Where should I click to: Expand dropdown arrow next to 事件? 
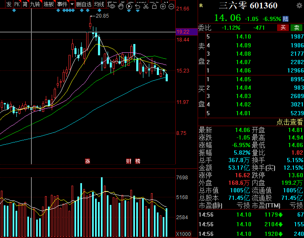click(72, 4)
